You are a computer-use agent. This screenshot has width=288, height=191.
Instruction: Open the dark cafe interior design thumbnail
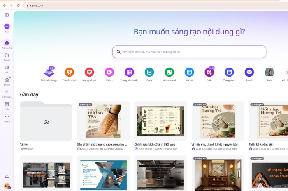coord(160,173)
